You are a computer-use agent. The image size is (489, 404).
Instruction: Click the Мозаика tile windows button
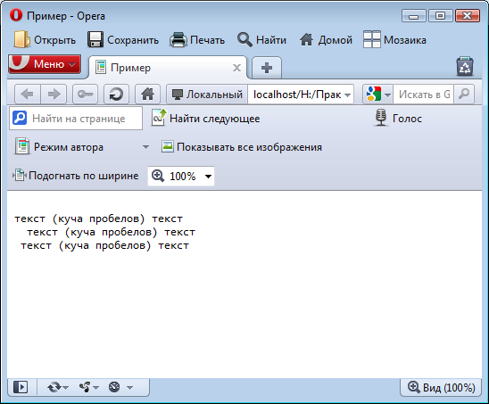(x=394, y=40)
